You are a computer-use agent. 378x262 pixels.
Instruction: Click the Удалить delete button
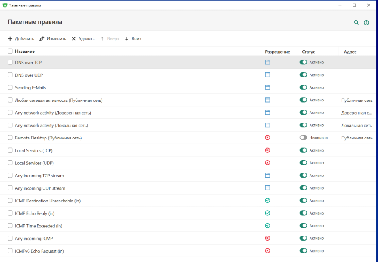83,39
